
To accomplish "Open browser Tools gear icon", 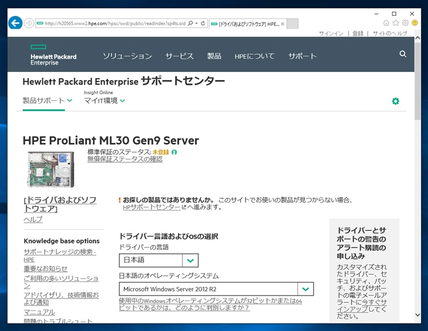I will click(x=405, y=23).
